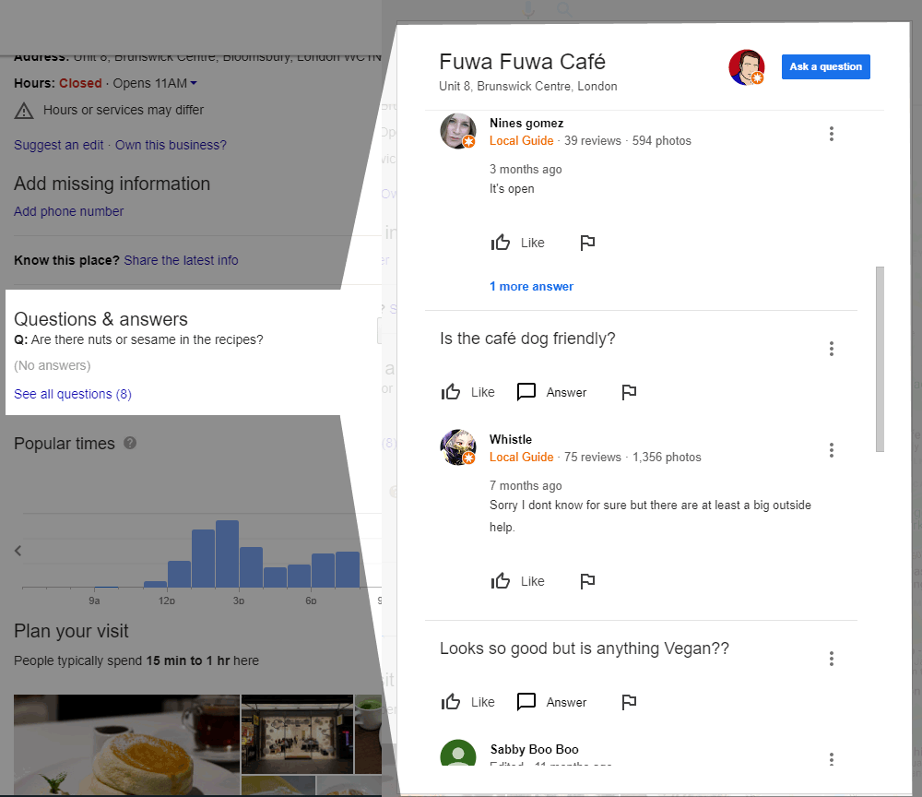The width and height of the screenshot is (922, 797).
Task: Click the help question mark beside Popular times
Action: click(x=129, y=443)
